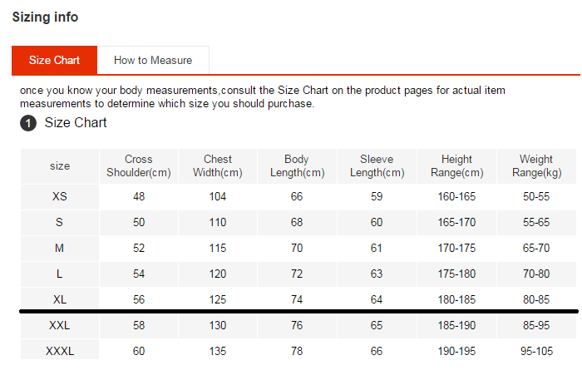Select the XXXL size row label

click(x=60, y=351)
